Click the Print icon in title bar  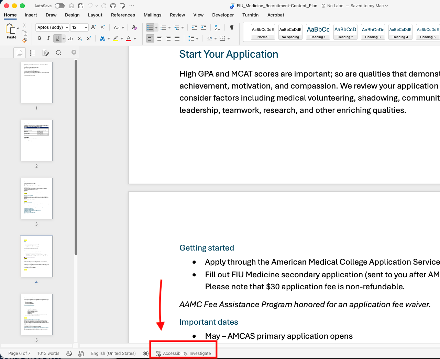click(x=113, y=6)
